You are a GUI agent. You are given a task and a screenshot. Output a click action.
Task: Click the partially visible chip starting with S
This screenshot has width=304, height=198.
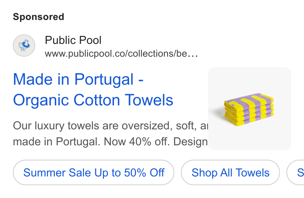click(296, 172)
